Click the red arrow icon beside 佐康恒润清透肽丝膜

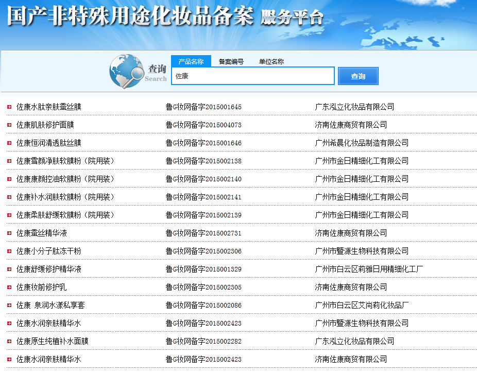coord(9,143)
